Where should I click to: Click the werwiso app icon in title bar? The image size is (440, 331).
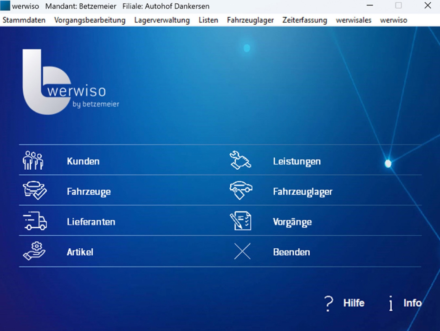point(5,6)
